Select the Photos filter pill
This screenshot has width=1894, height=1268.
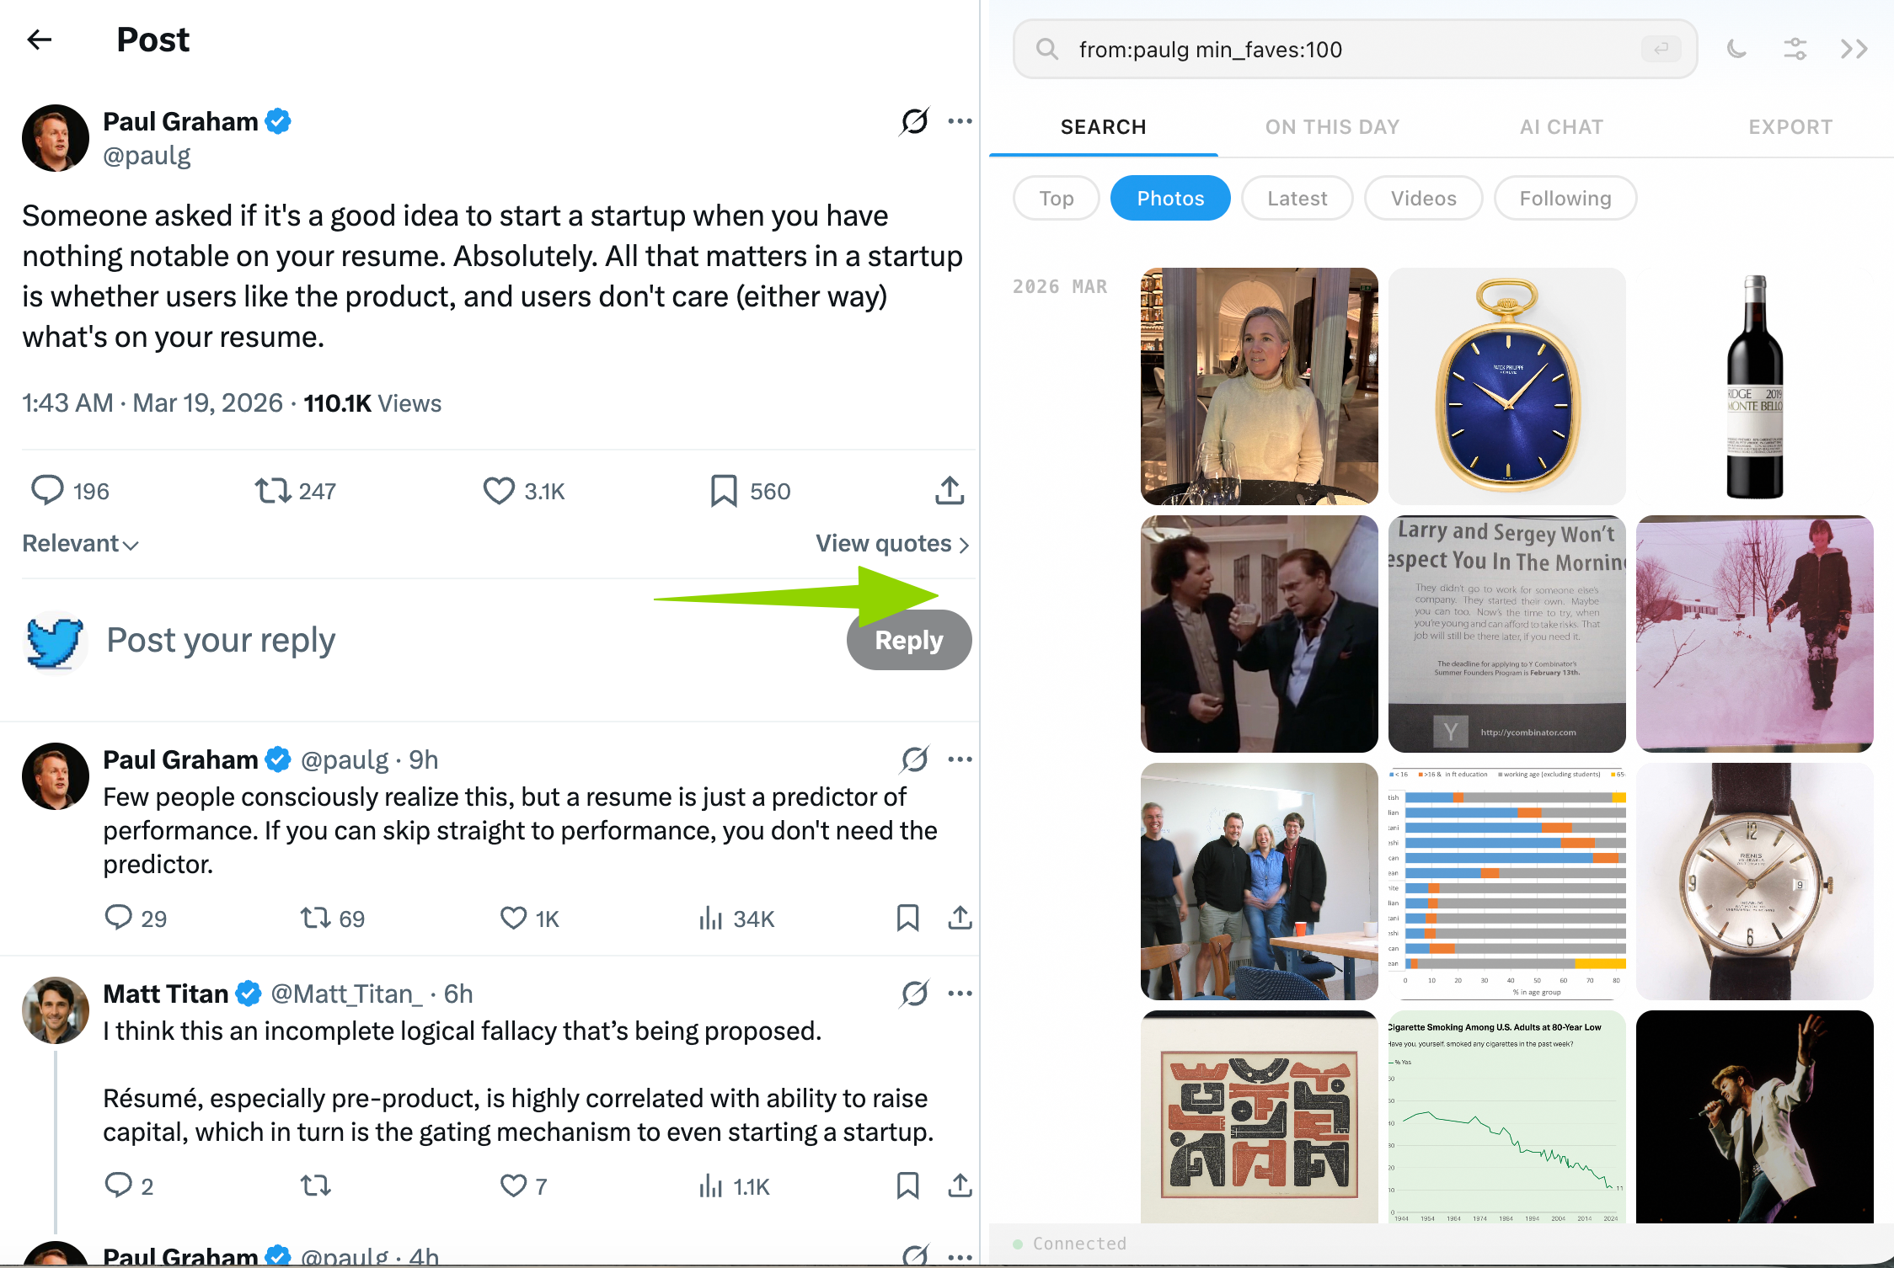(x=1170, y=199)
